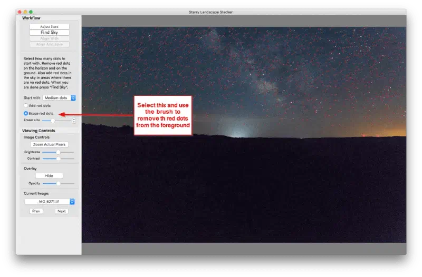Click the Eraser size stepper arrows
The height and width of the screenshot is (277, 422).
click(x=74, y=121)
